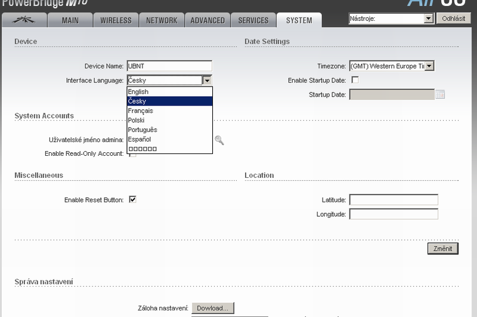Enable the Startup Date checkbox

[355, 80]
